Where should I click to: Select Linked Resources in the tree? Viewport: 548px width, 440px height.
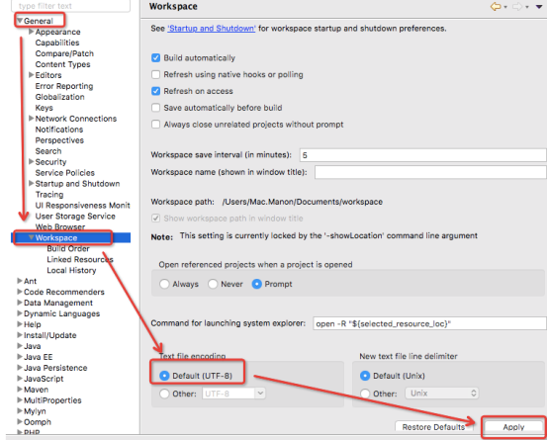(80, 259)
